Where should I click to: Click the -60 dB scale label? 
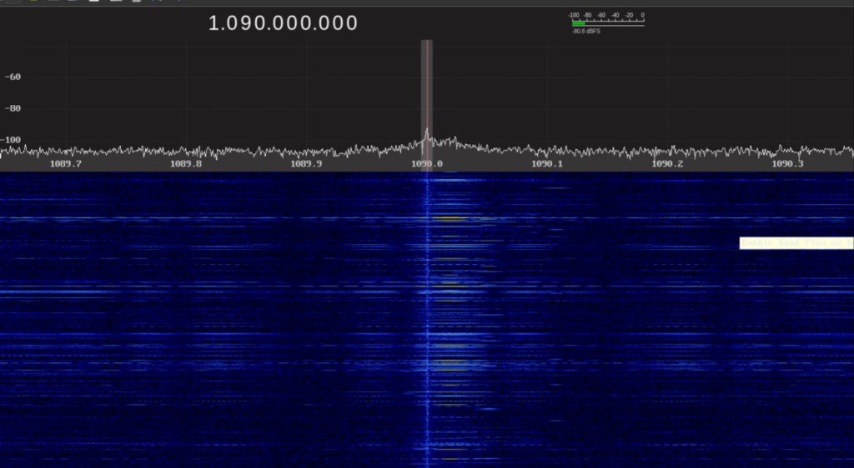pyautogui.click(x=13, y=77)
